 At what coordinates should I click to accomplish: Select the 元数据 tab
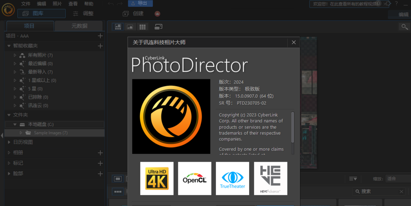click(79, 26)
